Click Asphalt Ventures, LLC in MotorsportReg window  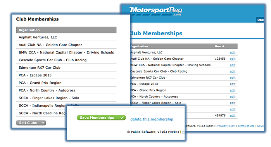(x=146, y=52)
